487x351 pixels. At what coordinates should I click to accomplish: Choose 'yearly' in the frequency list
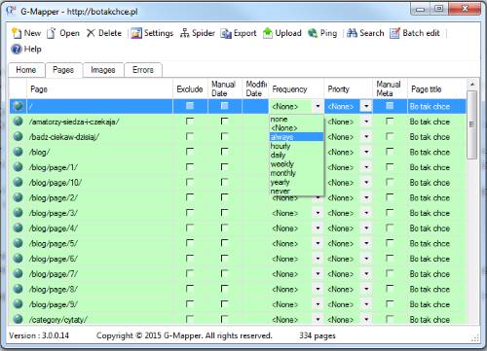pyautogui.click(x=296, y=182)
